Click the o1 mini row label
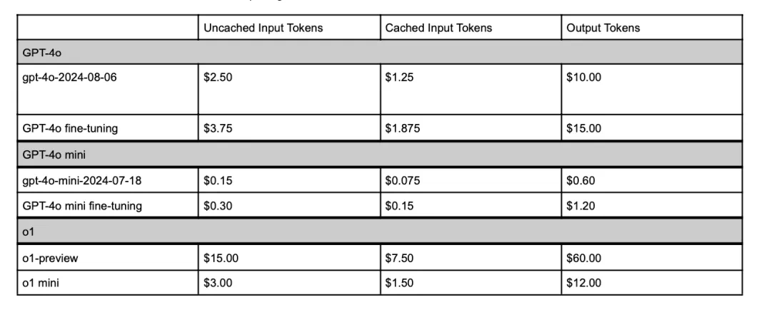This screenshot has width=771, height=322. pos(41,283)
